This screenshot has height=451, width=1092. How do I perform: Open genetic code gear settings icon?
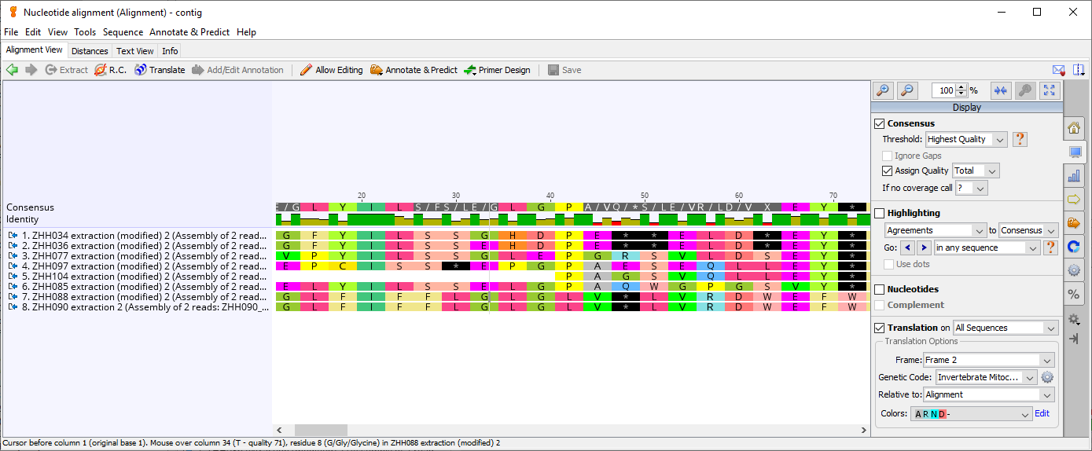[1047, 377]
